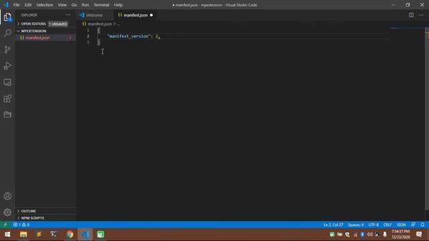Open the terminal app on the taskbar

(54, 234)
